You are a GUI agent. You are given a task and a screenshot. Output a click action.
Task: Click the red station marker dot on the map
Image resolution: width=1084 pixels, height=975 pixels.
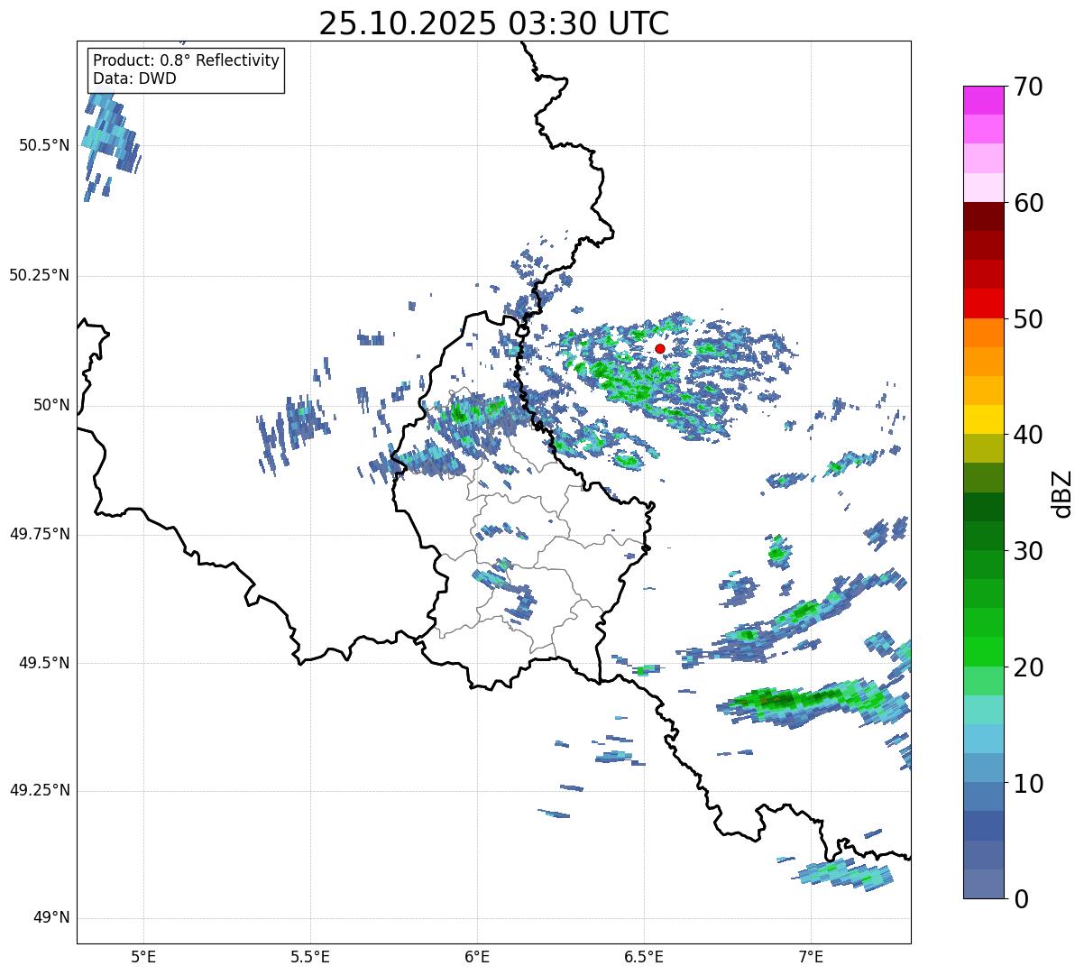point(659,348)
